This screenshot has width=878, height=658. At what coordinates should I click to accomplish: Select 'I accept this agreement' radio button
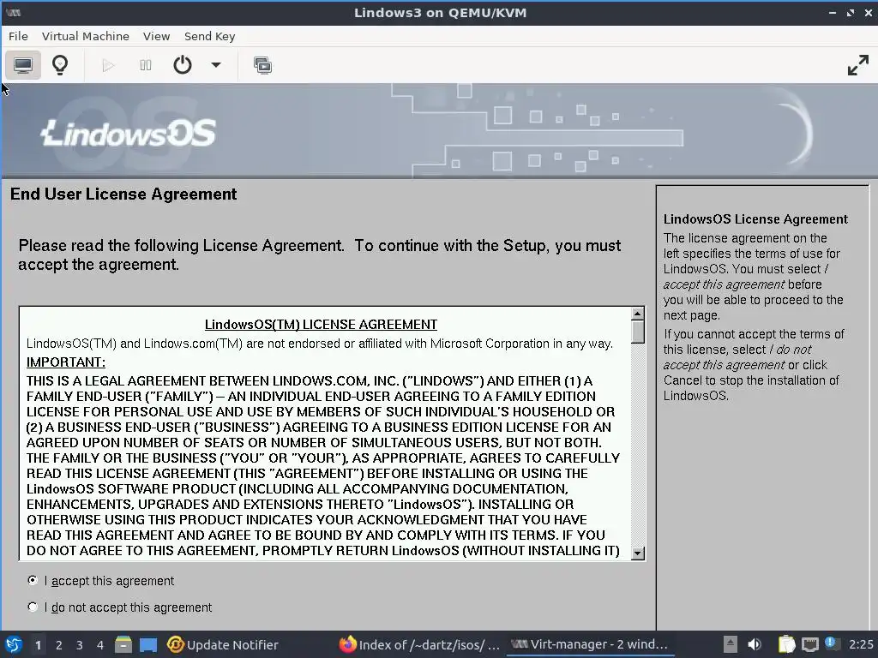tap(33, 580)
